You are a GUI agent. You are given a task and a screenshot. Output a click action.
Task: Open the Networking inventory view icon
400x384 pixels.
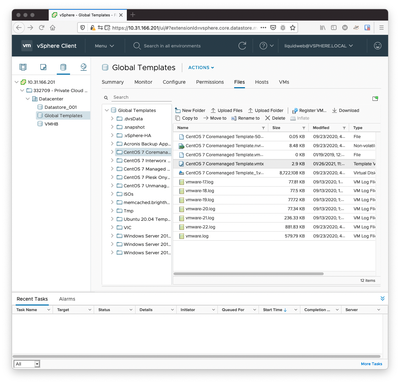(84, 67)
